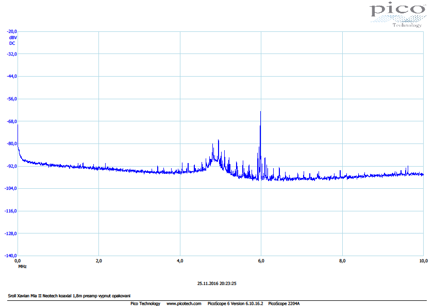The image size is (434, 306).
Task: Click the dBV unit label
Action: (13, 38)
